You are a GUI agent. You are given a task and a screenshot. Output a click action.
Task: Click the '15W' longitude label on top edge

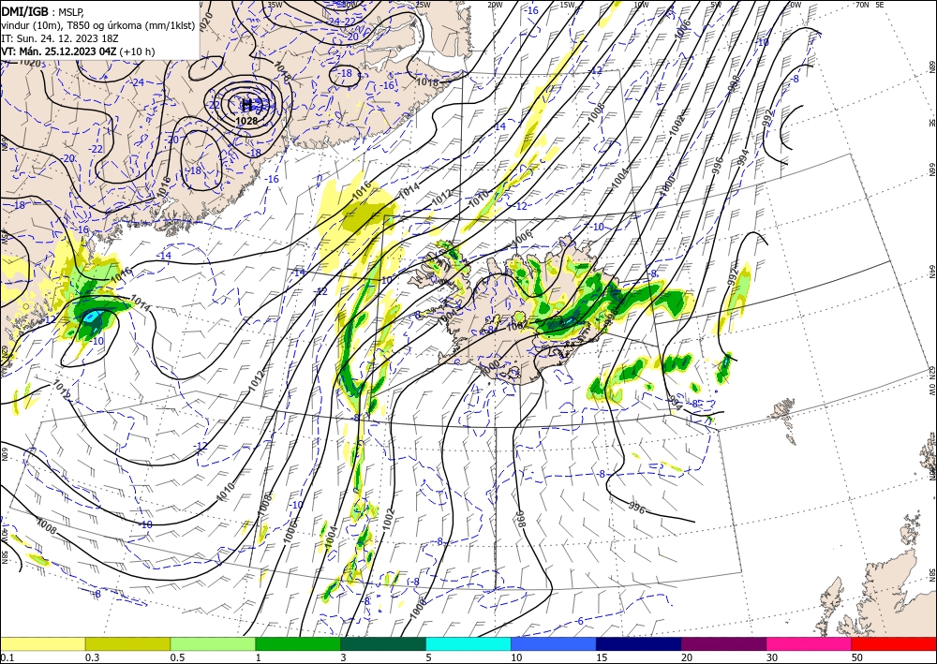(x=568, y=4)
